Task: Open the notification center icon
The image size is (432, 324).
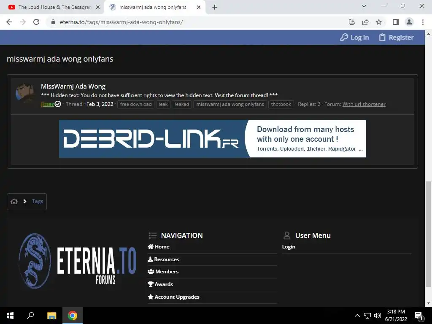Action: point(418,316)
